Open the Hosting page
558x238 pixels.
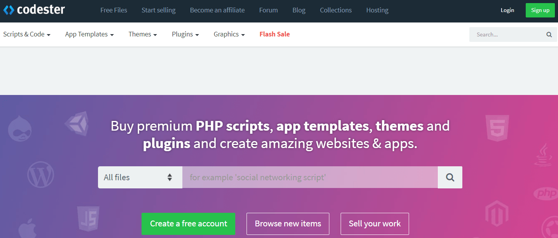tap(377, 10)
